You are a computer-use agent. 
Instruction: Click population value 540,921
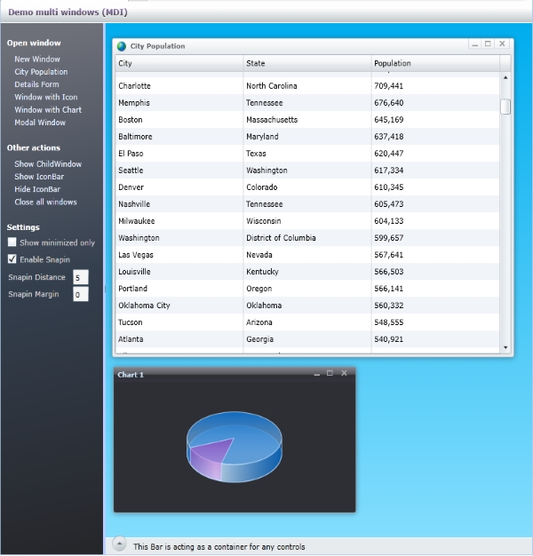389,339
